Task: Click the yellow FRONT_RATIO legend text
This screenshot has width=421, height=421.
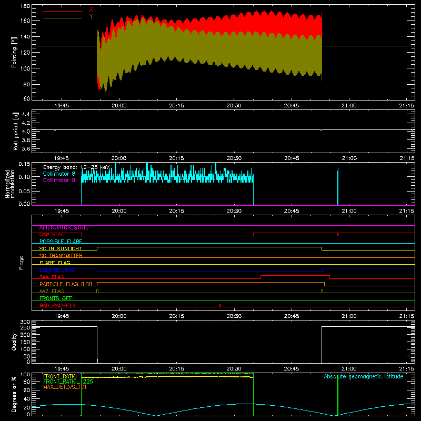Action: 60,376
